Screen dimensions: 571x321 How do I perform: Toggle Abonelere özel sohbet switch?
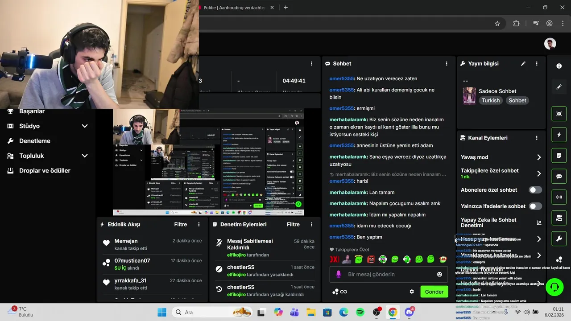pos(535,190)
